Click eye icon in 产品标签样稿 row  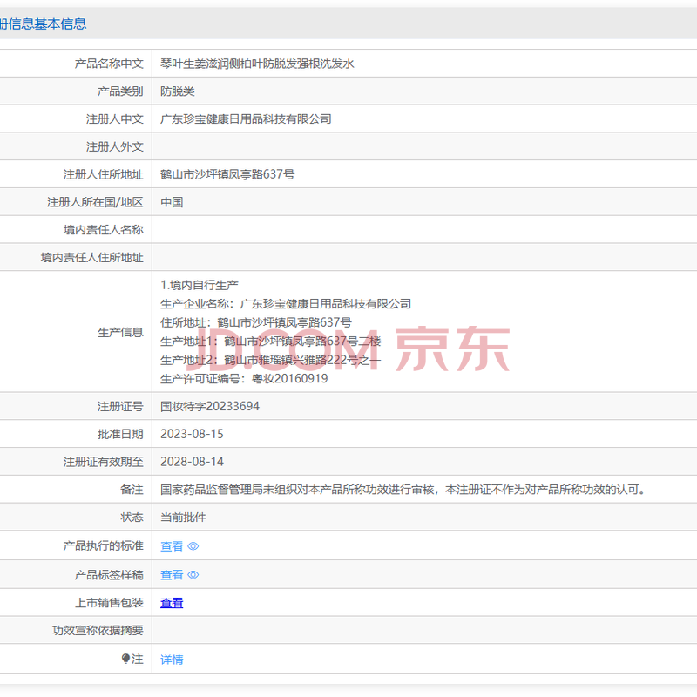click(193, 575)
